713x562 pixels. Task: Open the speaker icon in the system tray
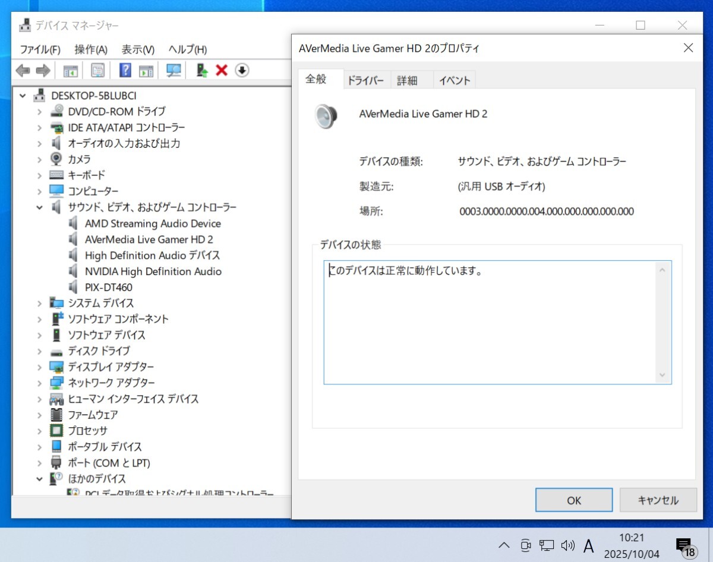[x=568, y=545]
